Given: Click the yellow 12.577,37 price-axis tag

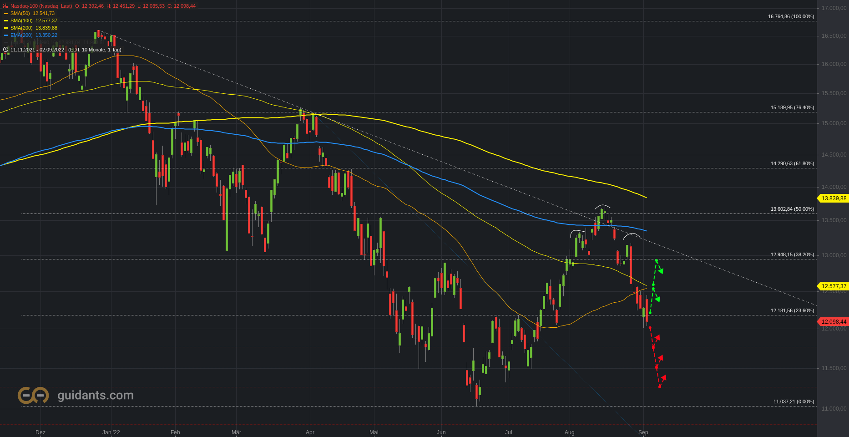Looking at the screenshot, I should click(833, 286).
